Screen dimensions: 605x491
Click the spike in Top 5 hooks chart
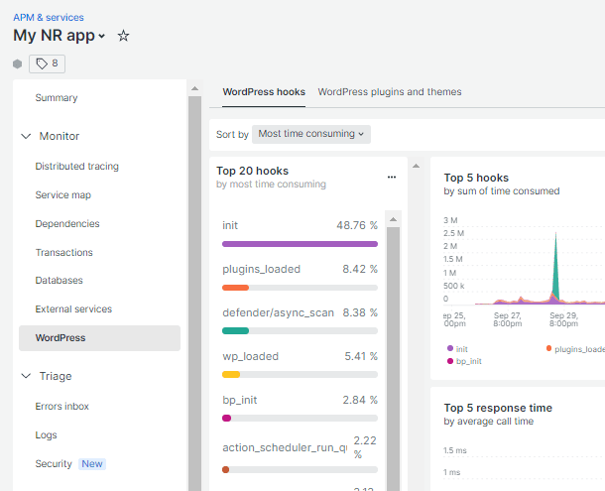tap(555, 267)
